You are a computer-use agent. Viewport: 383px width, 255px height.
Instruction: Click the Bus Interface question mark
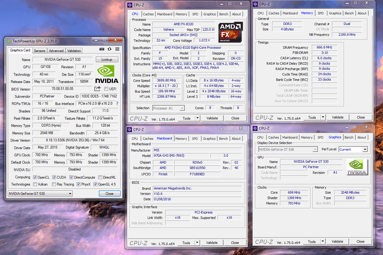pyautogui.click(x=117, y=103)
